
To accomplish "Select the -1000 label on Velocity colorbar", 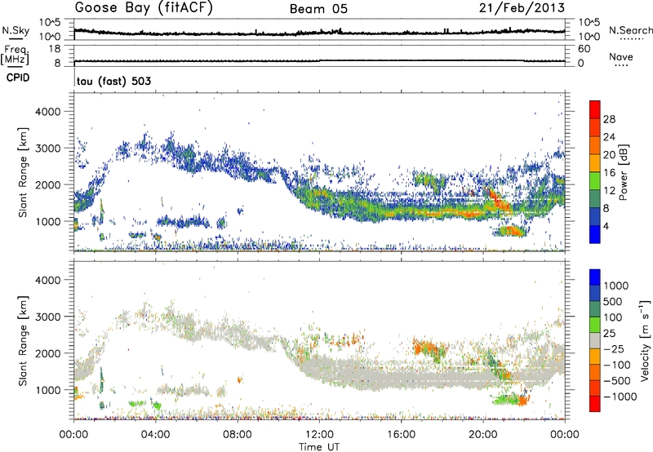I will (x=620, y=397).
